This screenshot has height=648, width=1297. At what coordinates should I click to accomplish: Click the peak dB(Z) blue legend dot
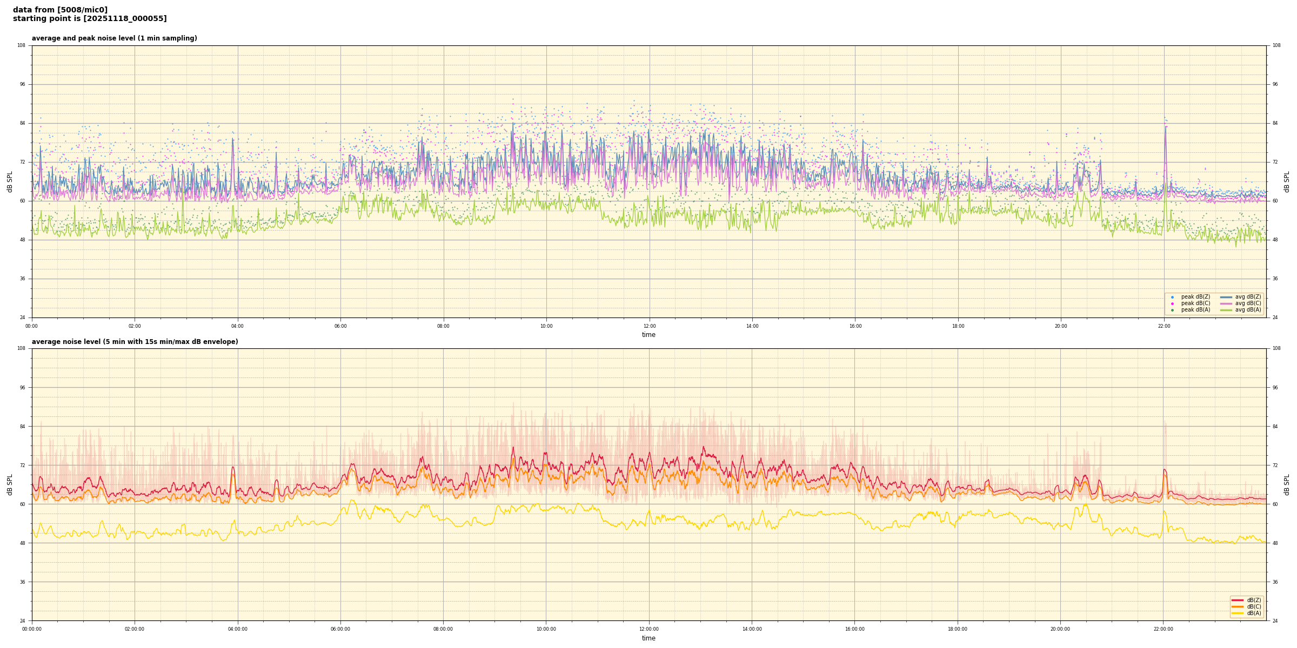1172,297
